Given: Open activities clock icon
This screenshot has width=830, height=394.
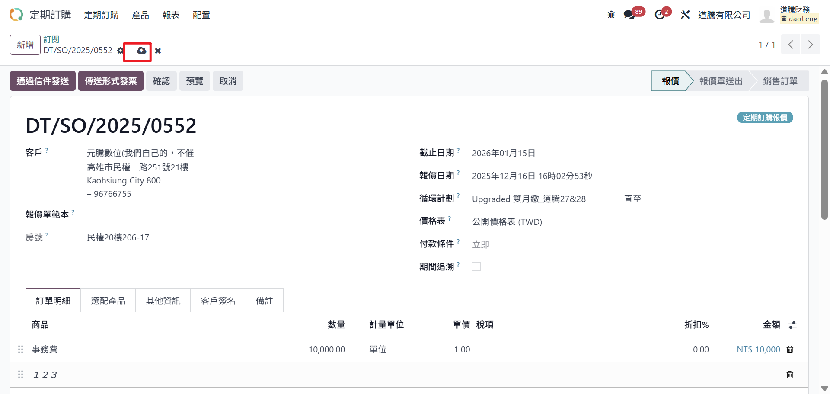Looking at the screenshot, I should coord(660,15).
